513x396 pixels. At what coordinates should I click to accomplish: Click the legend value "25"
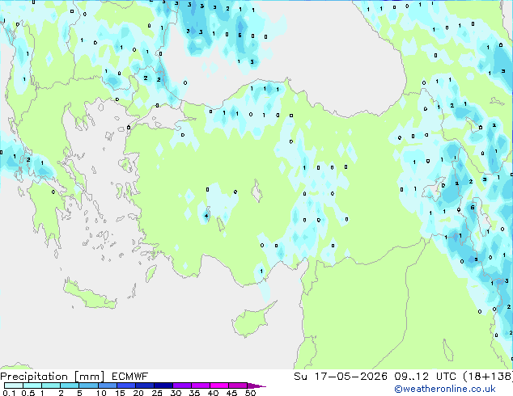point(157,393)
